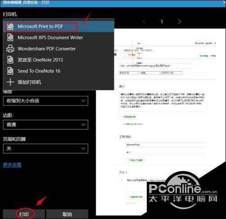Click the page number 1 field
This screenshot has width=226, height=219.
point(162,22)
